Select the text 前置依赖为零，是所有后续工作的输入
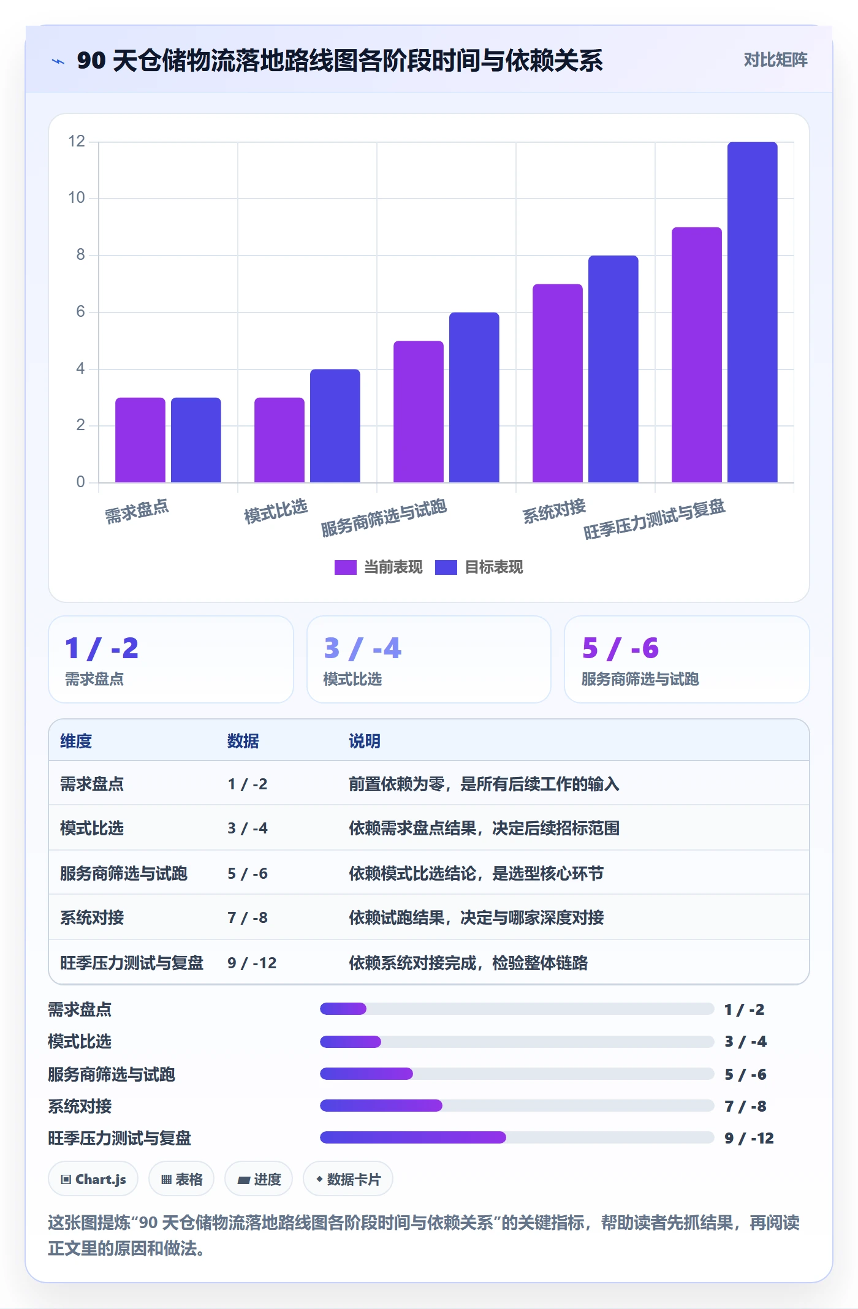858x1309 pixels. pyautogui.click(x=484, y=784)
